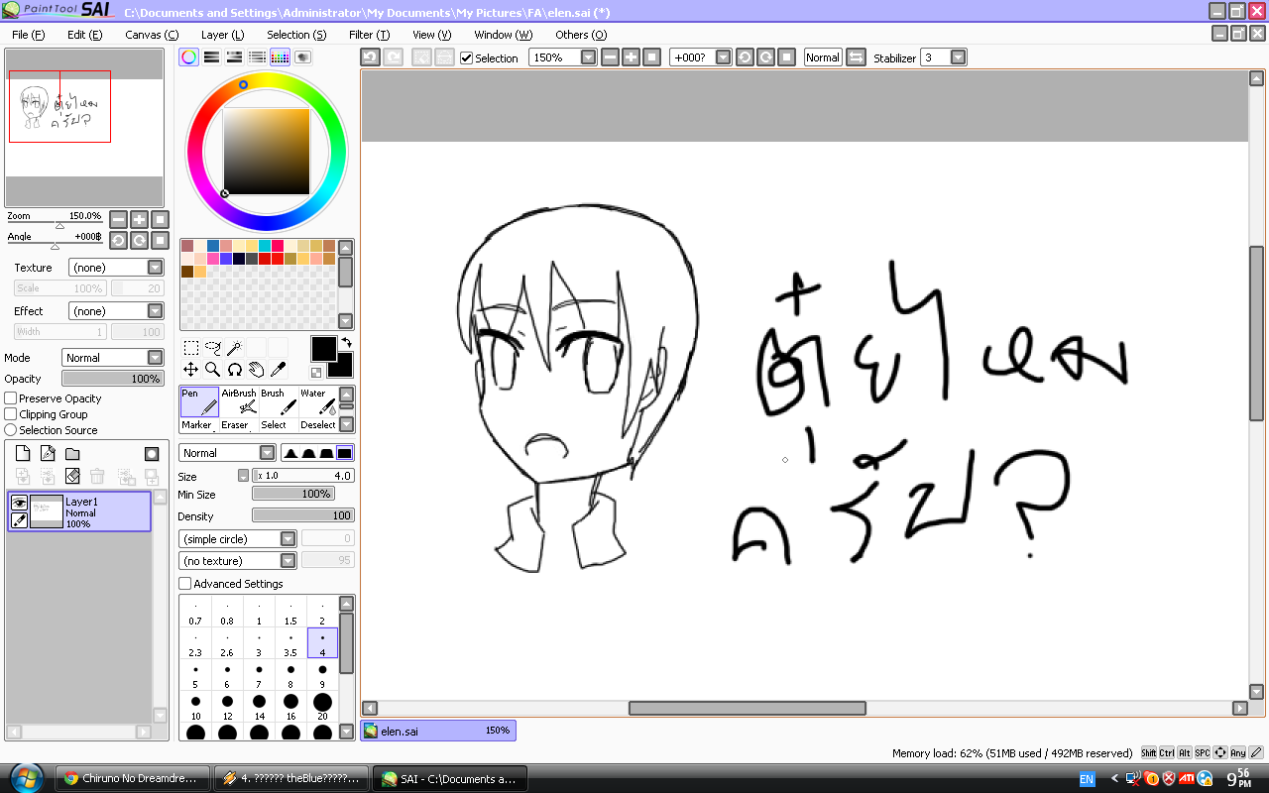The image size is (1269, 793).
Task: Flip the canvas view horizontally
Action: tap(856, 57)
